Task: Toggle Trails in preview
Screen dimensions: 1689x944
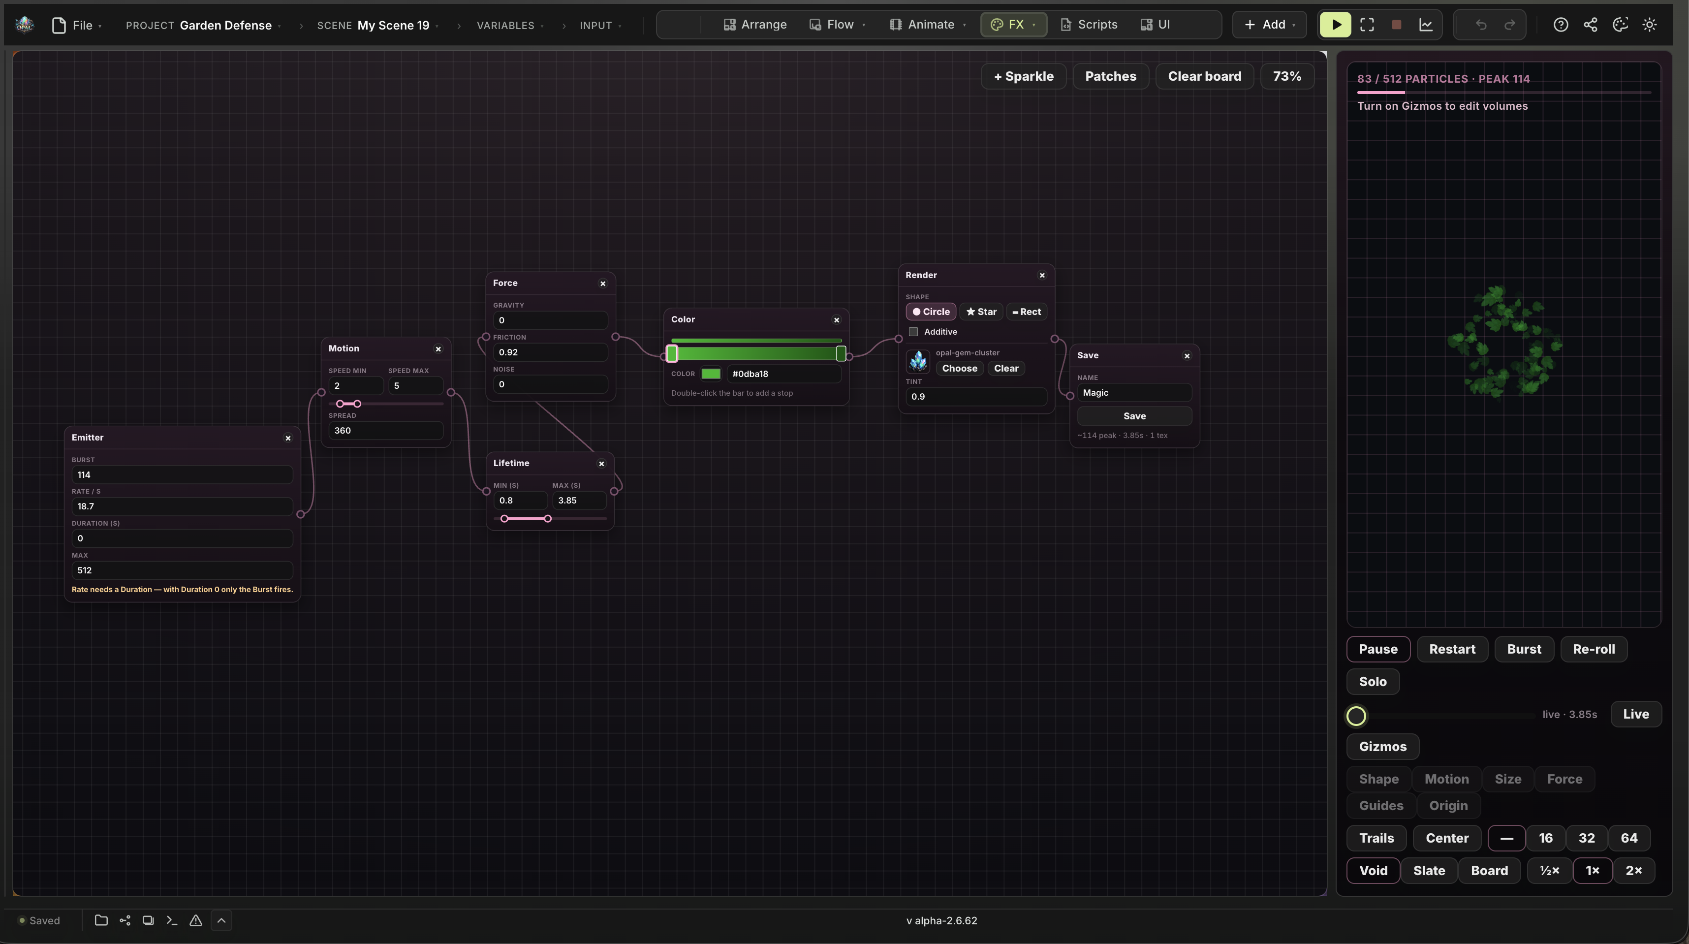Action: click(x=1376, y=838)
